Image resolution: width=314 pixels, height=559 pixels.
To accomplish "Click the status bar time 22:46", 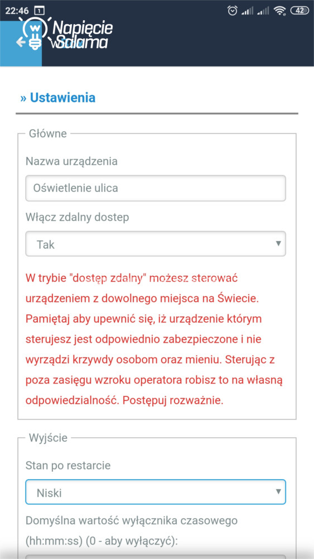I will point(17,11).
